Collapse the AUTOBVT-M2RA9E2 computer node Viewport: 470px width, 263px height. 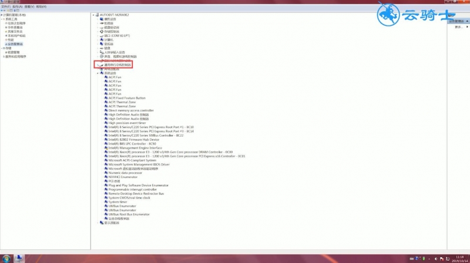pos(93,15)
